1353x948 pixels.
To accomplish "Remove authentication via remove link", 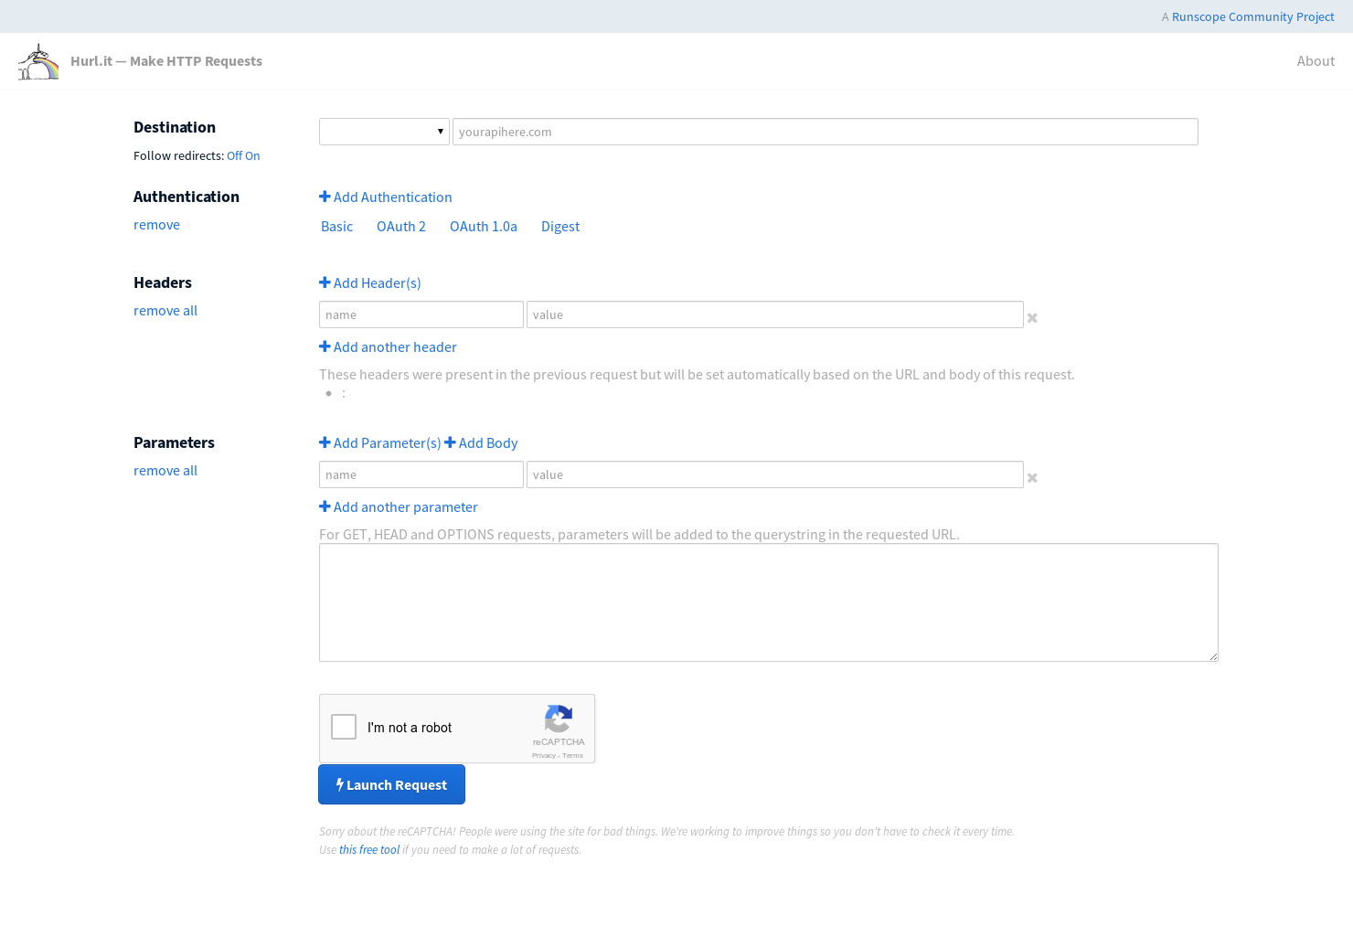I will 156,225.
